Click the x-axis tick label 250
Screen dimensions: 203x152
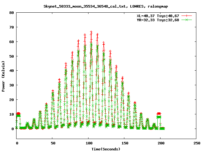click(197, 143)
